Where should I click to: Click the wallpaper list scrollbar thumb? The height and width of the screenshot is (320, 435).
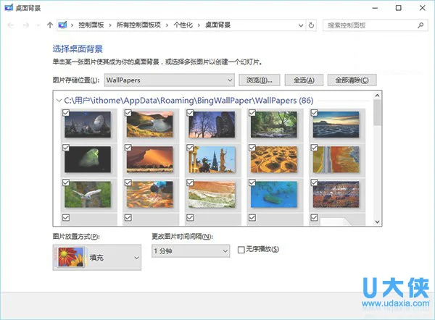pos(377,112)
